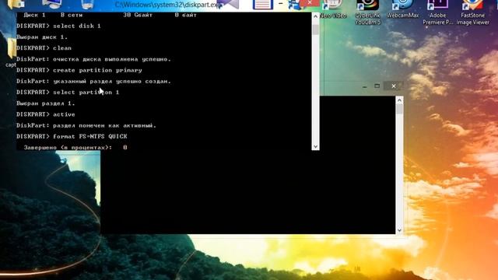The width and height of the screenshot is (498, 280).
Task: Close the diskpart.exe window
Action: [x=310, y=3]
